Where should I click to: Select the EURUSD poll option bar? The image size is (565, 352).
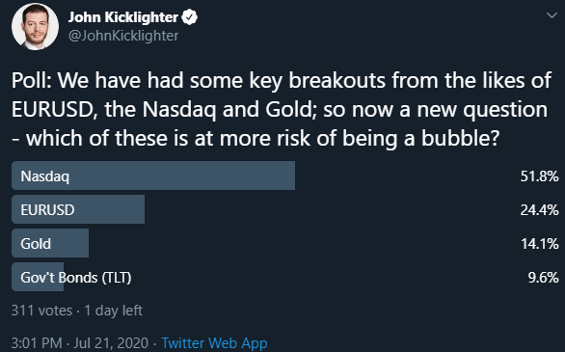pyautogui.click(x=78, y=209)
